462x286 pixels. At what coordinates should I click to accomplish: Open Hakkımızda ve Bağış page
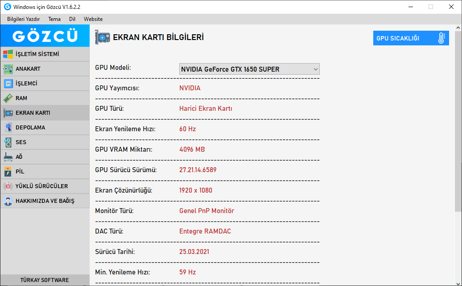coord(45,201)
